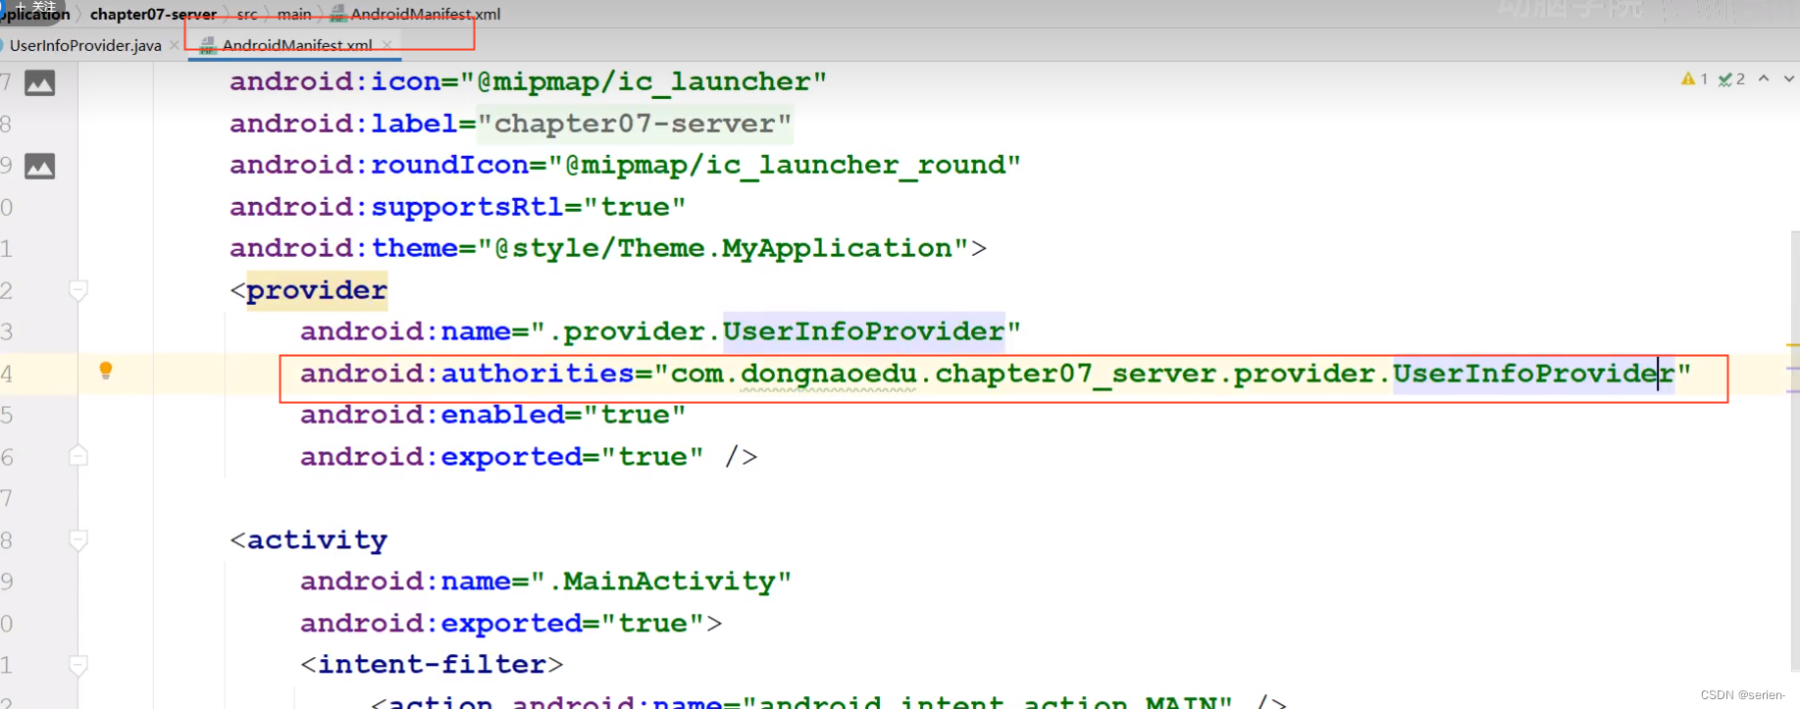
Task: Click the gutter image icon beside android:icon line
Action: [39, 83]
